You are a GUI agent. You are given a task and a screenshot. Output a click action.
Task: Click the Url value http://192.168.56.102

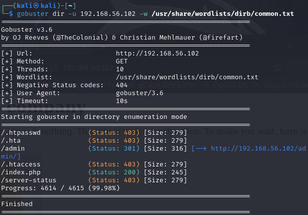click(157, 54)
